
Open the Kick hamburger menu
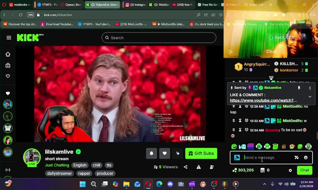(9, 38)
